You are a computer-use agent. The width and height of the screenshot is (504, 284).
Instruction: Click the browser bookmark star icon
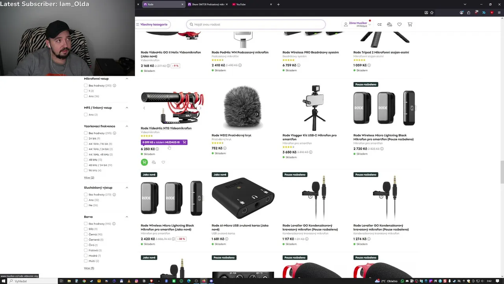[x=432, y=13]
